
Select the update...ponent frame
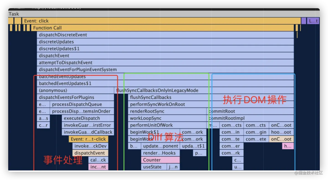[x=160, y=146]
